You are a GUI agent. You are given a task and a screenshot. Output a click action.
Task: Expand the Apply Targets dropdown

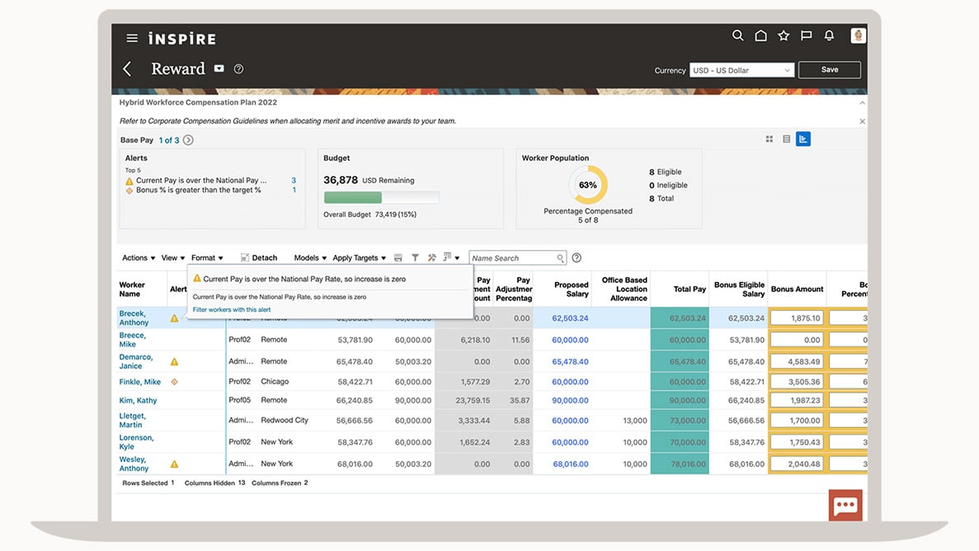(359, 258)
